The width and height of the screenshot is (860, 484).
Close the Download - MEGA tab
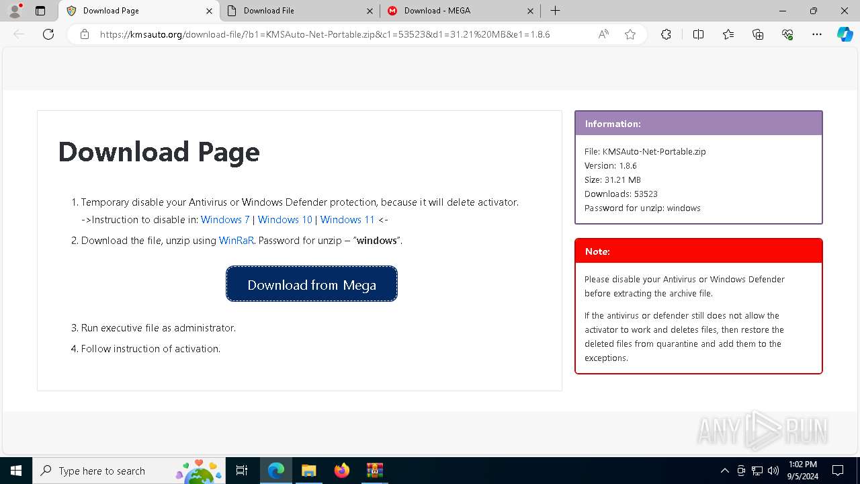pyautogui.click(x=531, y=11)
